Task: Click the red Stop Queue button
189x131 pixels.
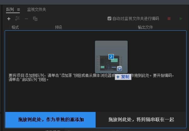Action: [169, 19]
